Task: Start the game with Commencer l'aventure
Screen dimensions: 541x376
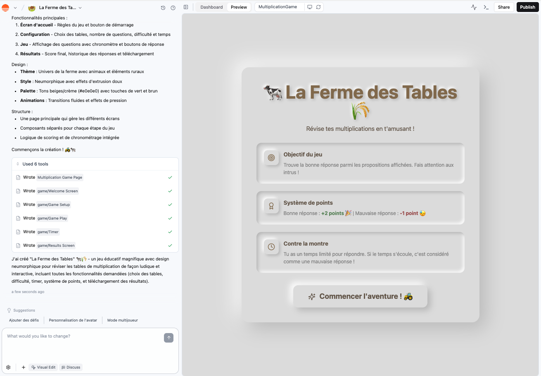Action: coord(360,296)
